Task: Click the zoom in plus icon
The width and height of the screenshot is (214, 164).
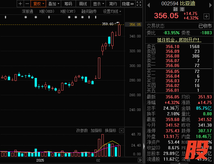Action: click(x=20, y=4)
